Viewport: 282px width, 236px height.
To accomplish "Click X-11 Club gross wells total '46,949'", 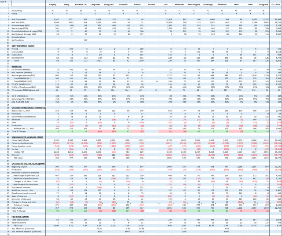I will click(x=278, y=19).
